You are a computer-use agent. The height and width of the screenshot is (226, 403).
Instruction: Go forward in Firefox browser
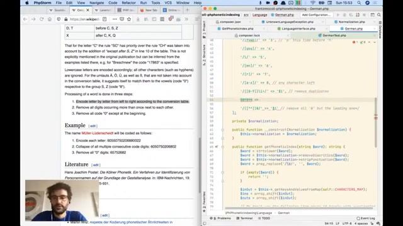(x=33, y=19)
